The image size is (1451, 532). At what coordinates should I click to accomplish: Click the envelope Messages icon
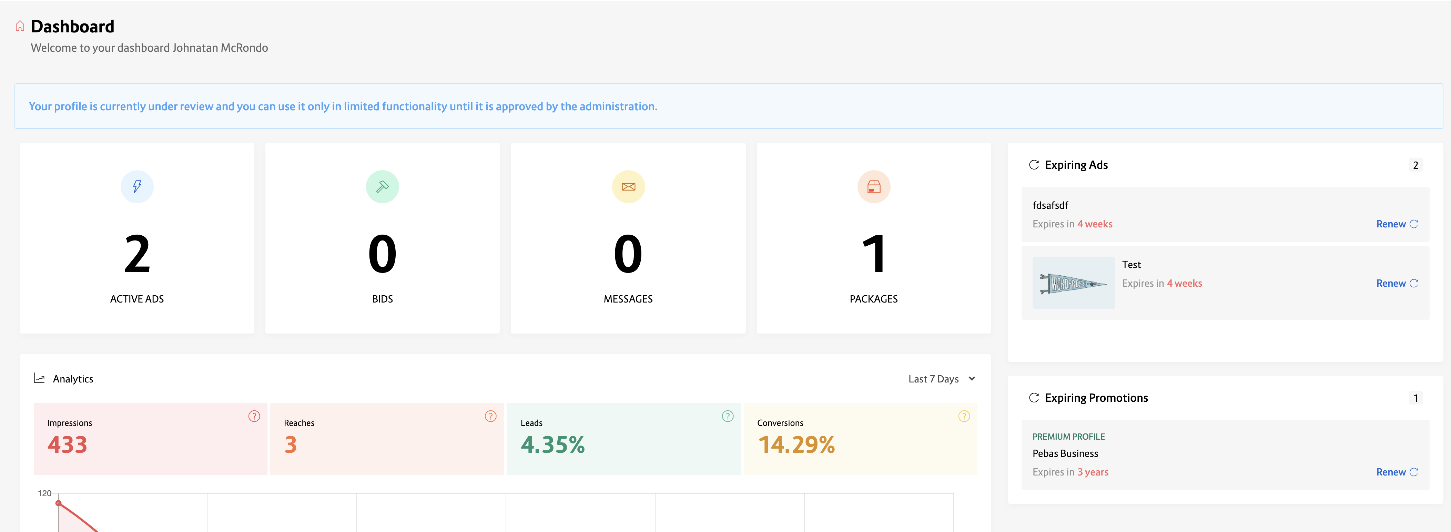point(628,186)
